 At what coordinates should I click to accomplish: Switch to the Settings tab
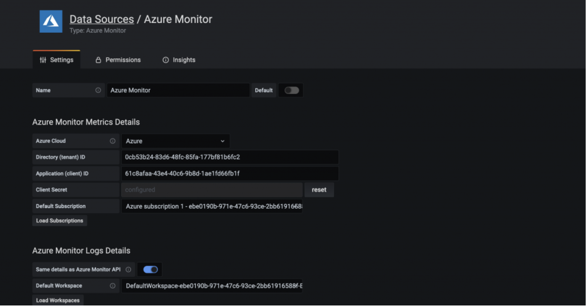(56, 60)
